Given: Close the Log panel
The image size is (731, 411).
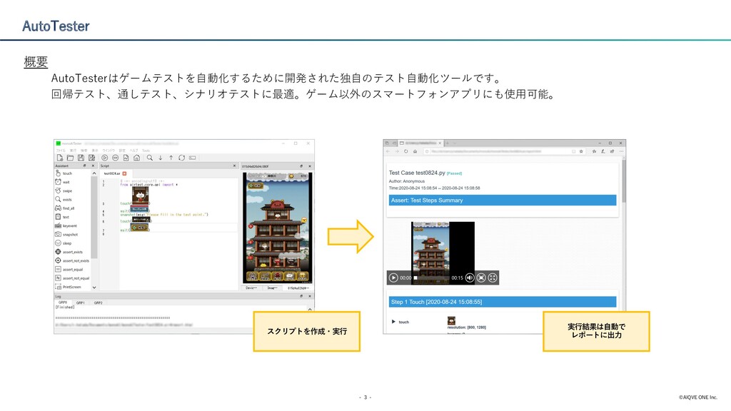Looking at the screenshot, I should point(310,296).
